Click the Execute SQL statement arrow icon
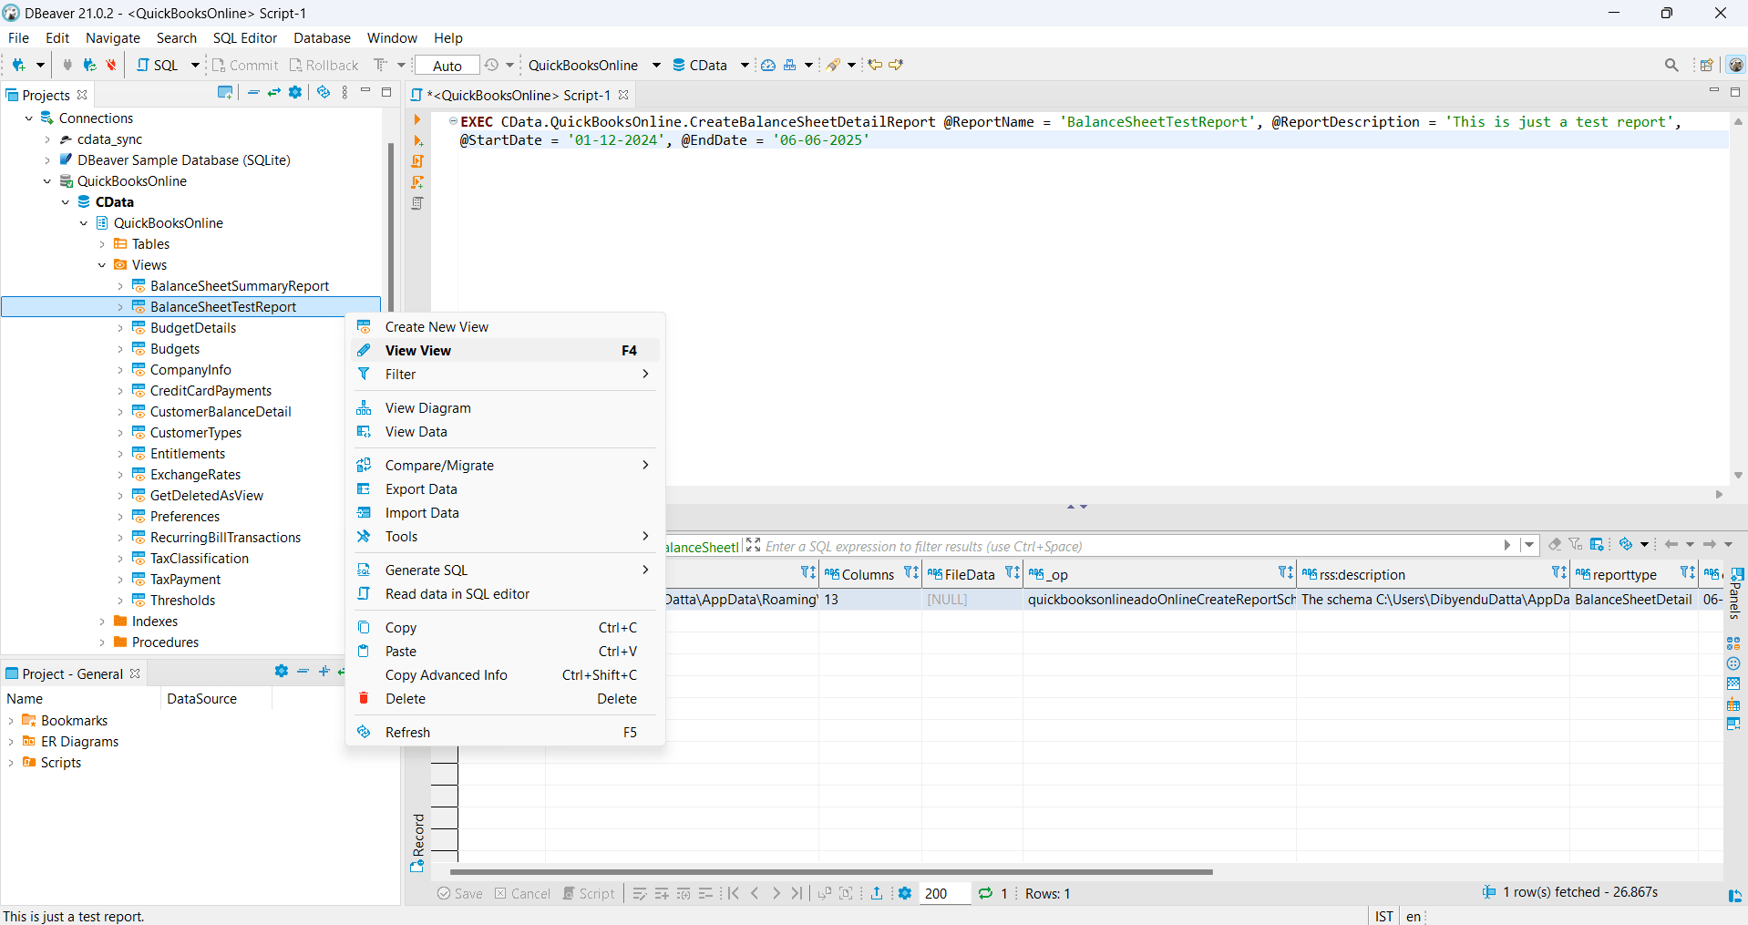This screenshot has height=925, width=1748. [x=417, y=119]
